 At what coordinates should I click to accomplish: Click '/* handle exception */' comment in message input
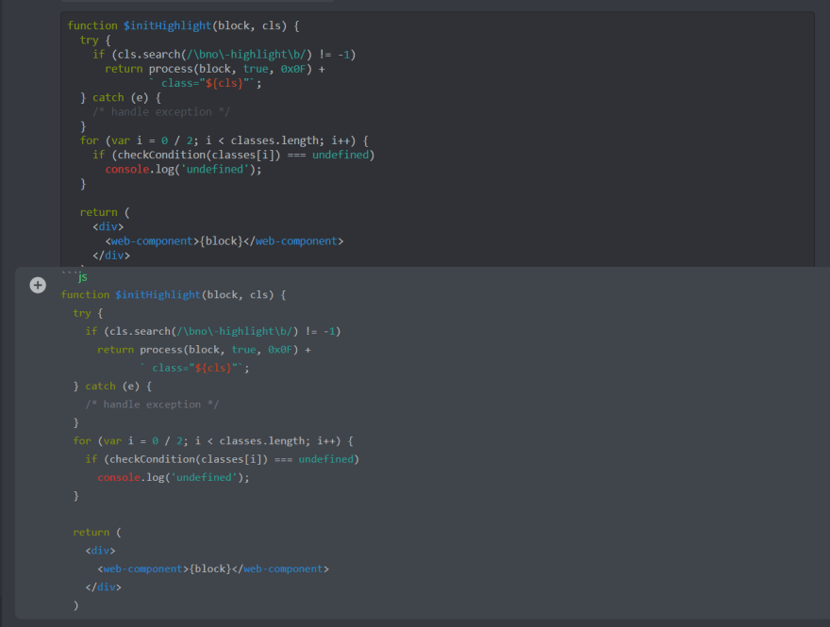point(152,404)
